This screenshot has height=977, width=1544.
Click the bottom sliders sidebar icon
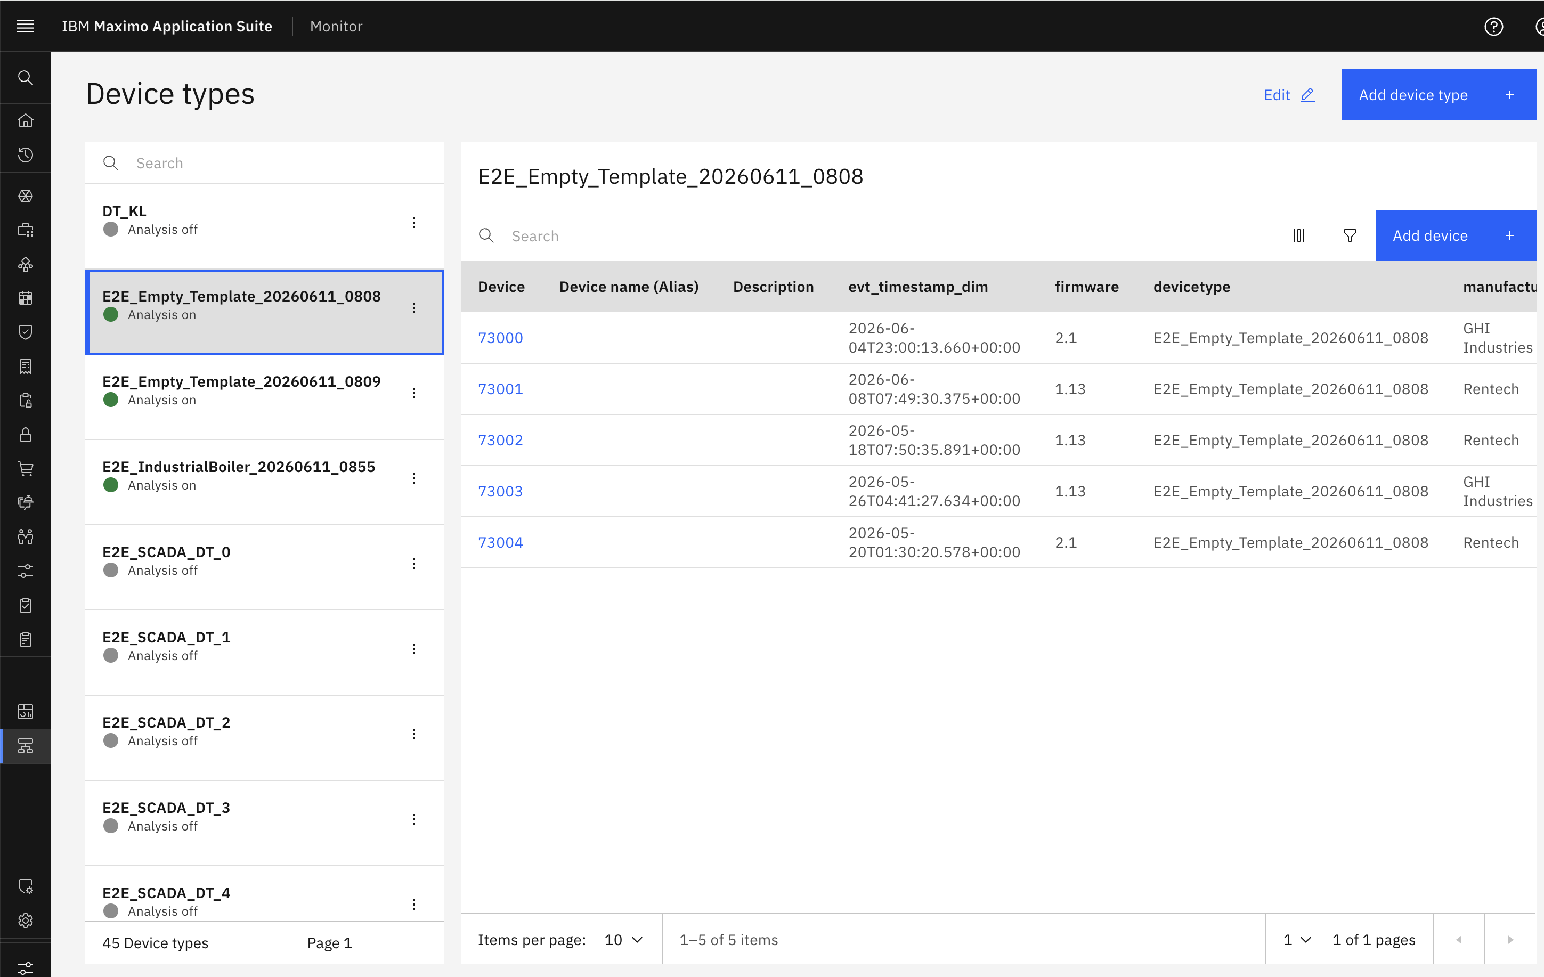point(26,967)
